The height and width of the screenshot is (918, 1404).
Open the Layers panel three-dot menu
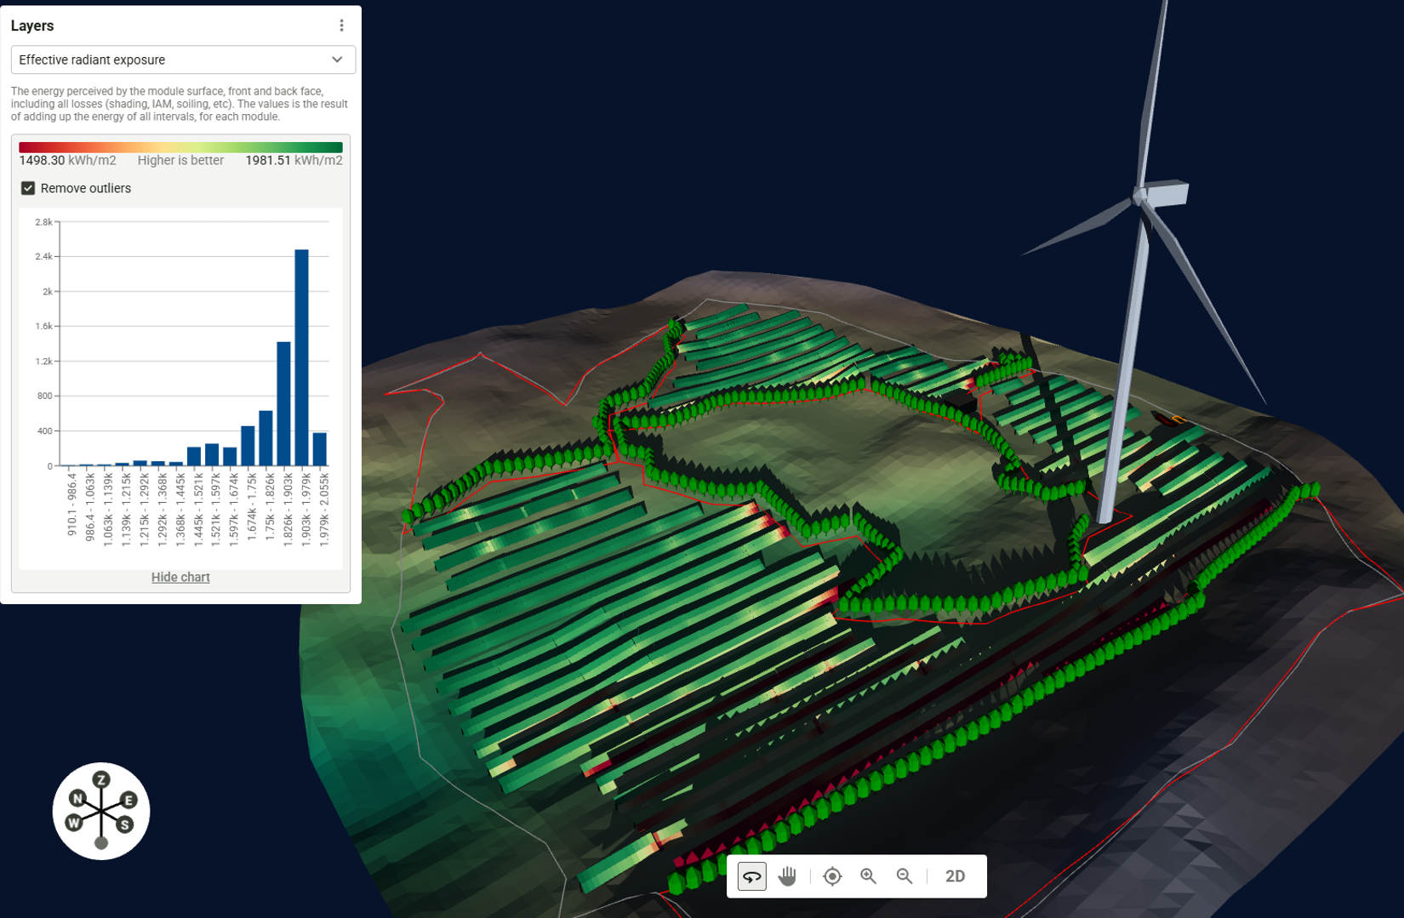point(341,26)
